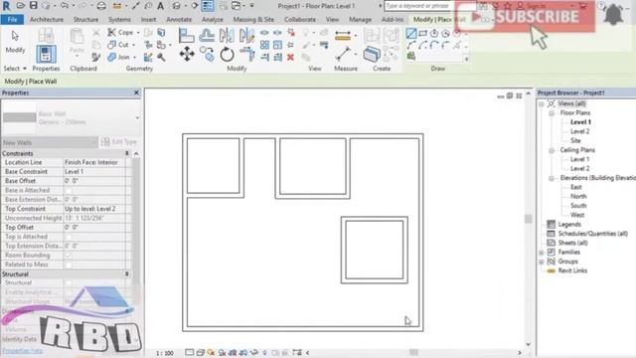
Task: Select the Rectangle draw tool
Action: point(422,33)
